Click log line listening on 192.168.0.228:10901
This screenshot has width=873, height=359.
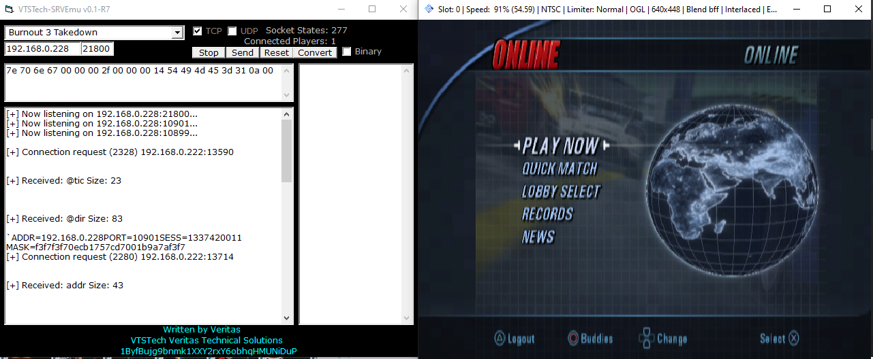pos(102,124)
